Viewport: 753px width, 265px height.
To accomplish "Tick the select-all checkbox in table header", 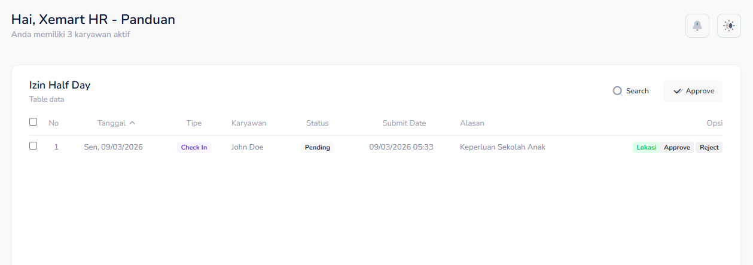I will pyautogui.click(x=33, y=122).
